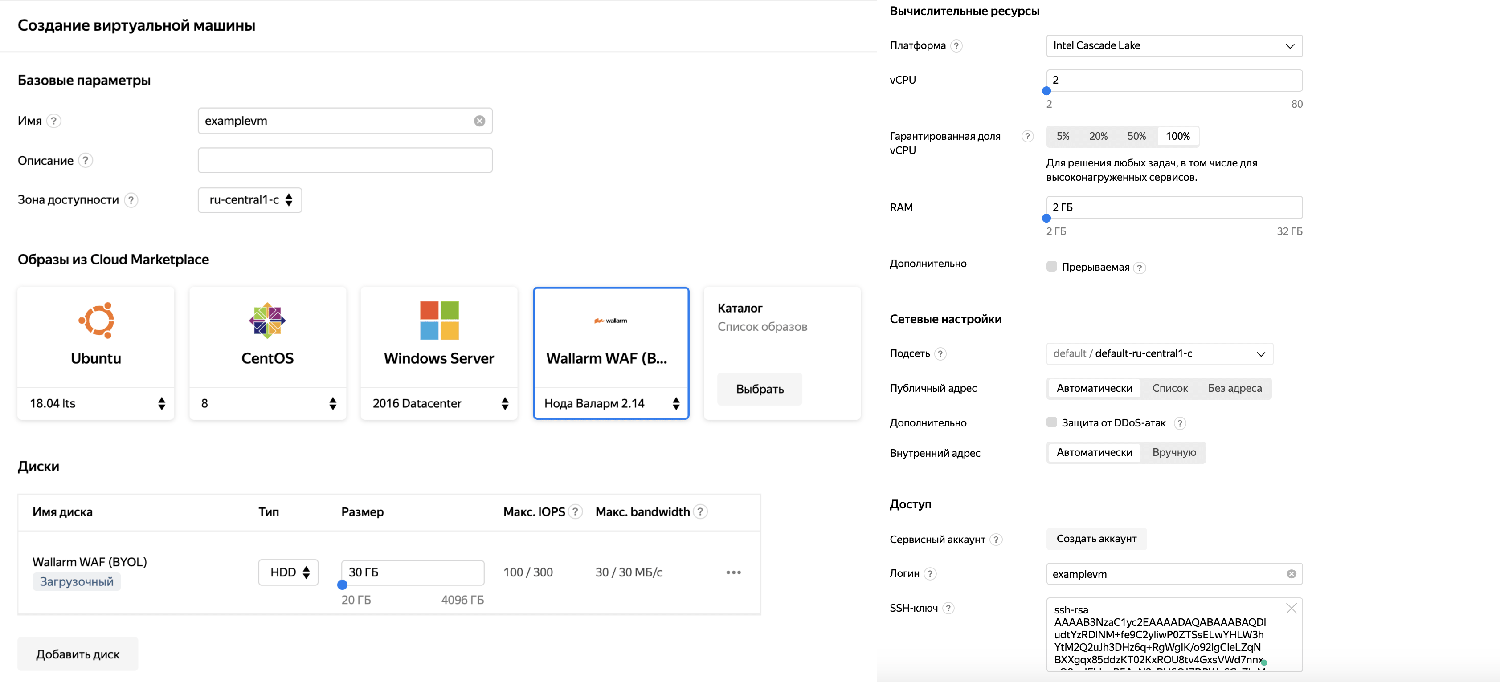Open the Платформа Intel Cascade Lake dropdown
Image resolution: width=1500 pixels, height=682 pixels.
[1173, 46]
